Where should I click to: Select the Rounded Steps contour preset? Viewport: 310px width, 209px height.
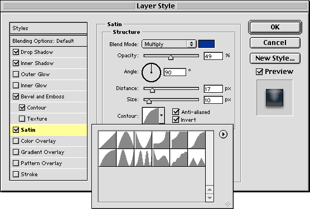(178, 157)
